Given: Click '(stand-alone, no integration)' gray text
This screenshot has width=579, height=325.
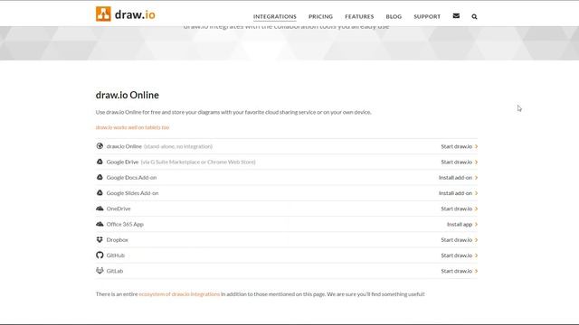Looking at the screenshot, I should (178, 146).
